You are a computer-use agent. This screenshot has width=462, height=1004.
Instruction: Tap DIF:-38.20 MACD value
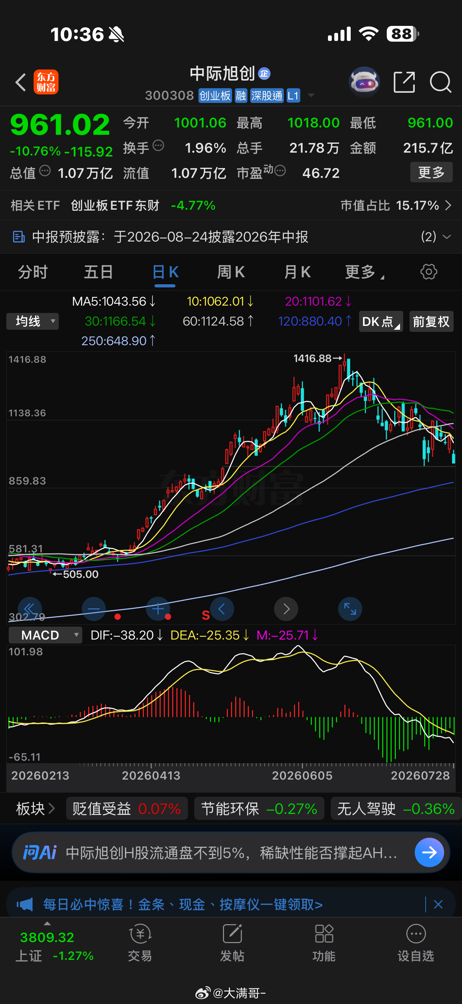127,635
